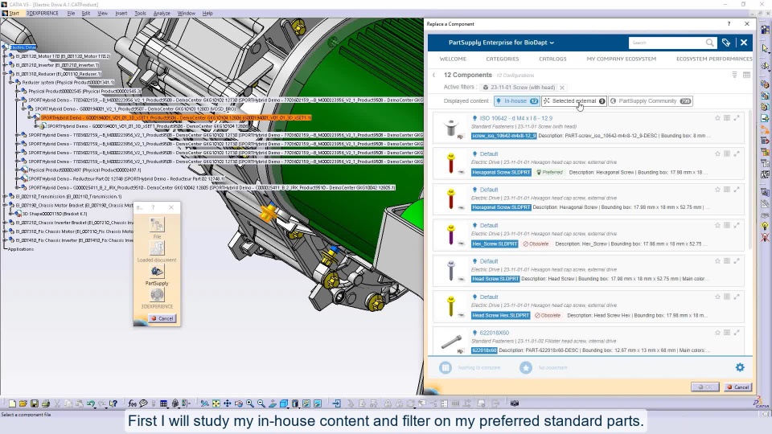
Task: Collapse EI_001310_Reducer tree node
Action: pyautogui.click(x=6, y=74)
